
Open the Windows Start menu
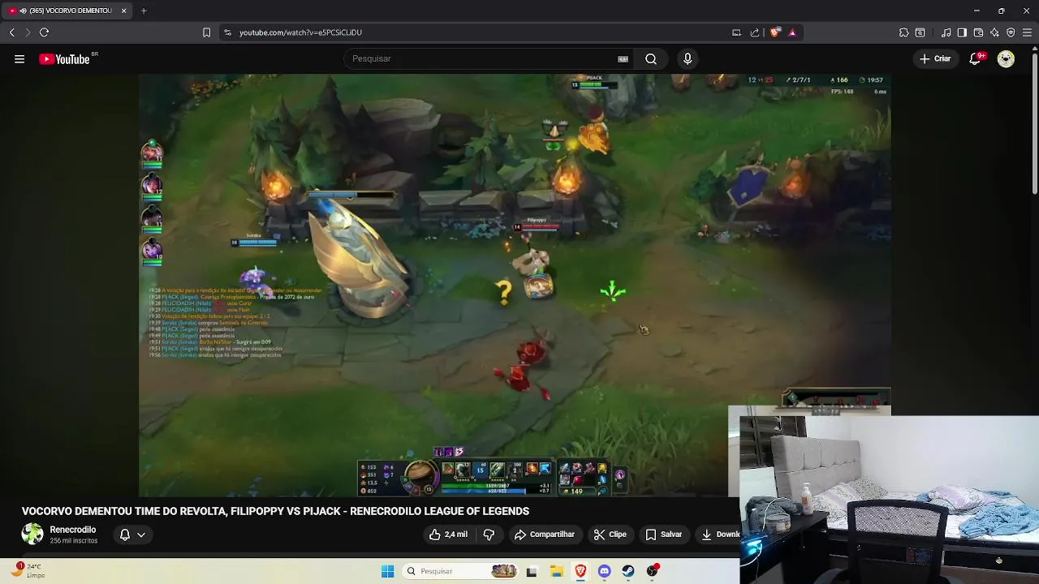pyautogui.click(x=387, y=571)
